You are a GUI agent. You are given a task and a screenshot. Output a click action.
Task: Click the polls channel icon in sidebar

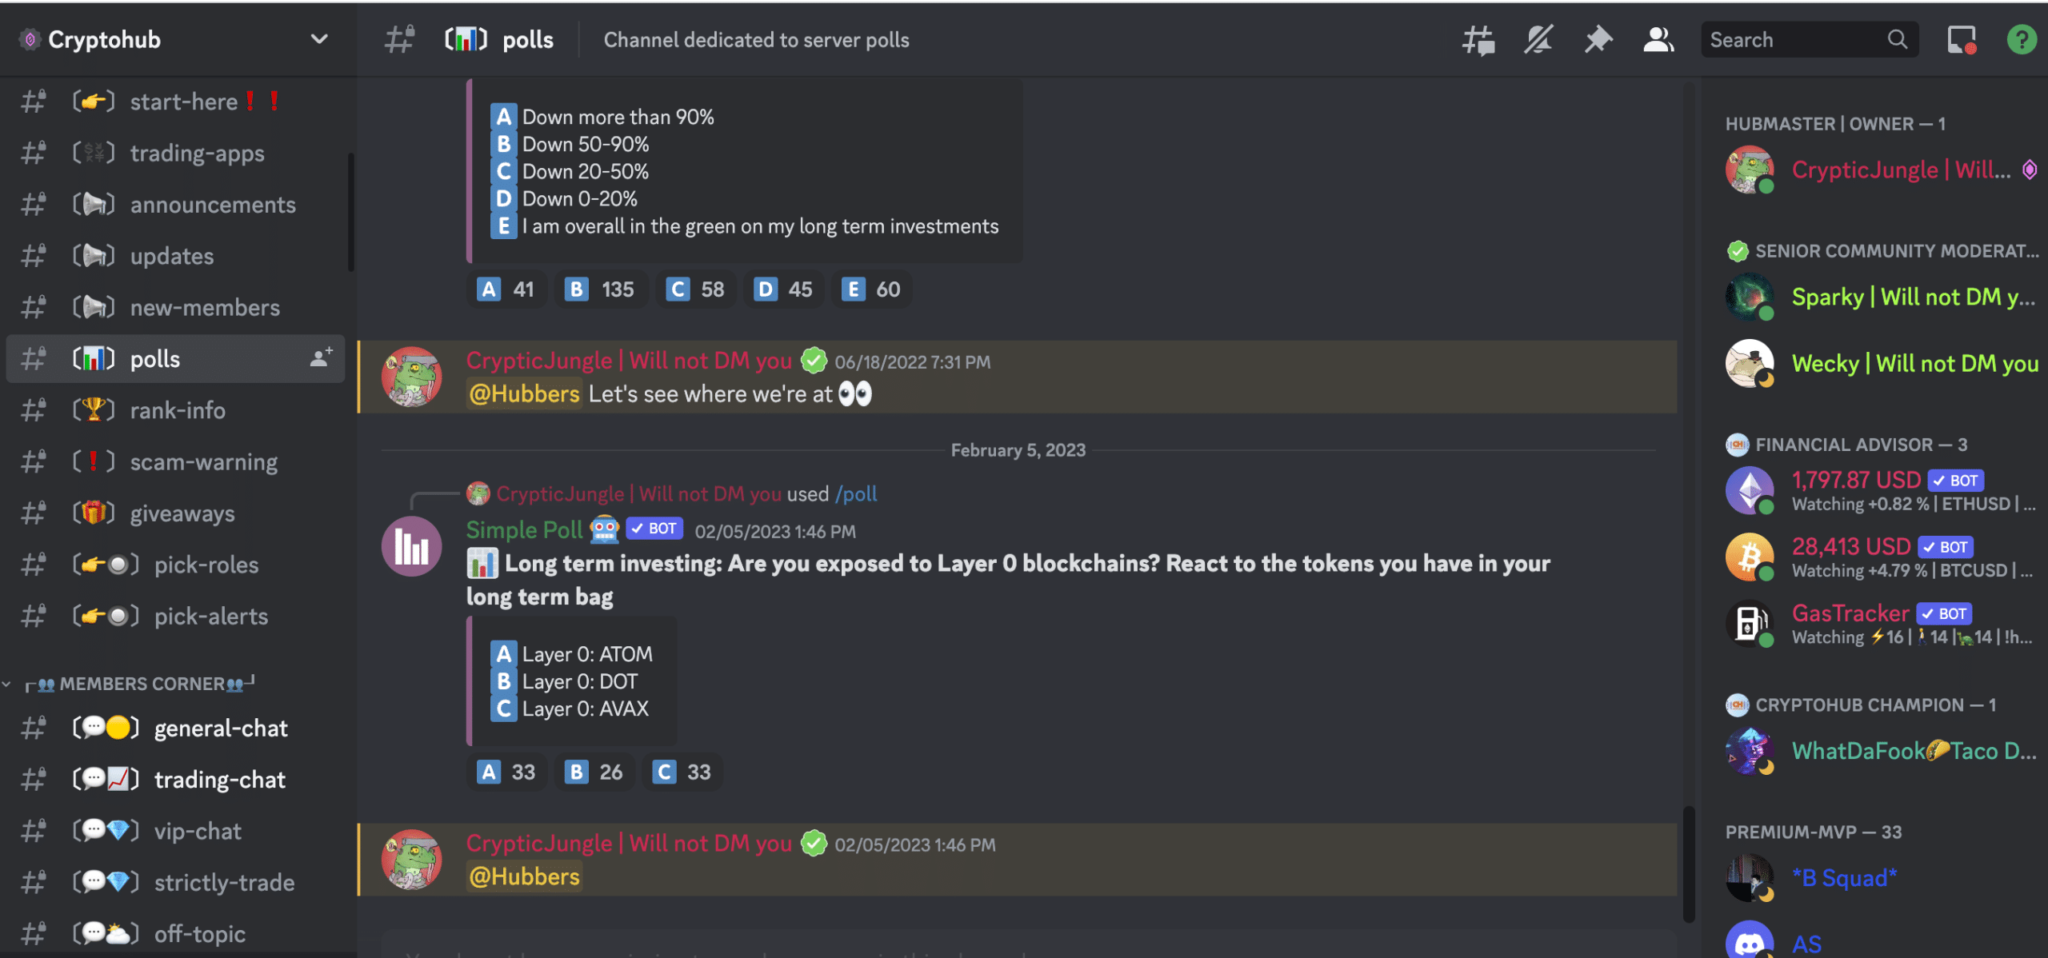click(x=93, y=359)
